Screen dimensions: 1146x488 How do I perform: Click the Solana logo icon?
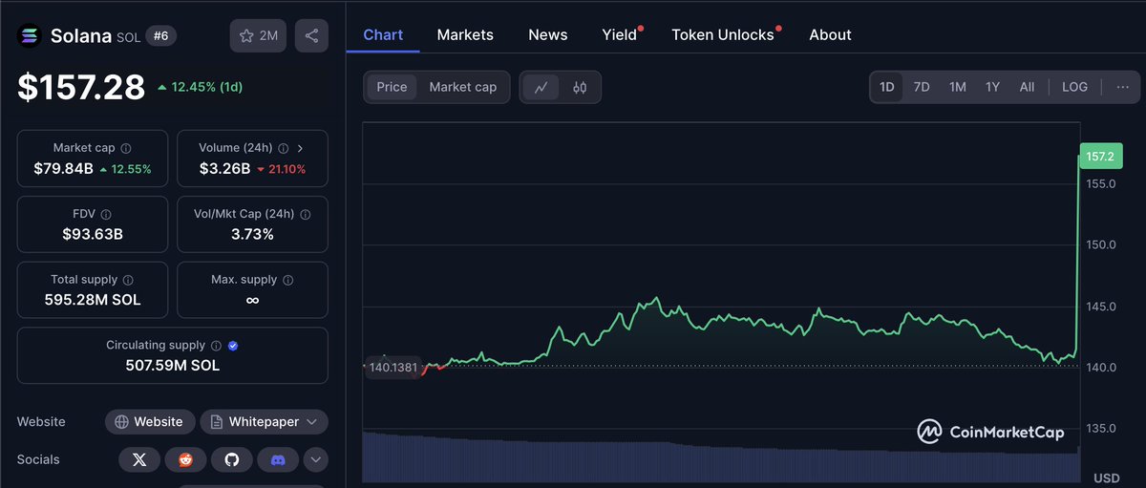click(31, 36)
